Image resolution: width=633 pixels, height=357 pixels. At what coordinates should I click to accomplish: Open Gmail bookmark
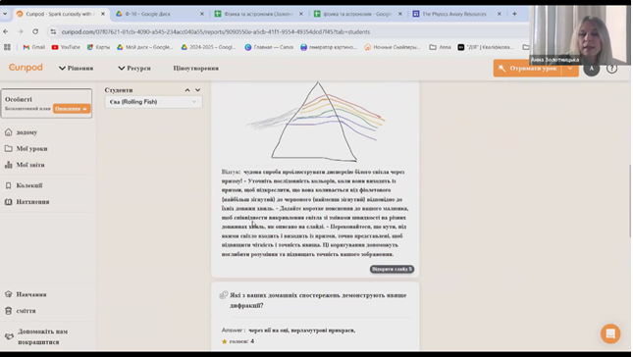[x=34, y=47]
